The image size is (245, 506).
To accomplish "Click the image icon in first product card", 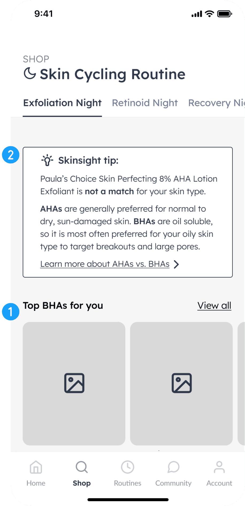I will (x=74, y=383).
